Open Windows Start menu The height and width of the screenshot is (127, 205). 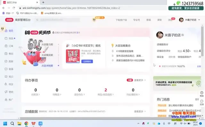5,123
